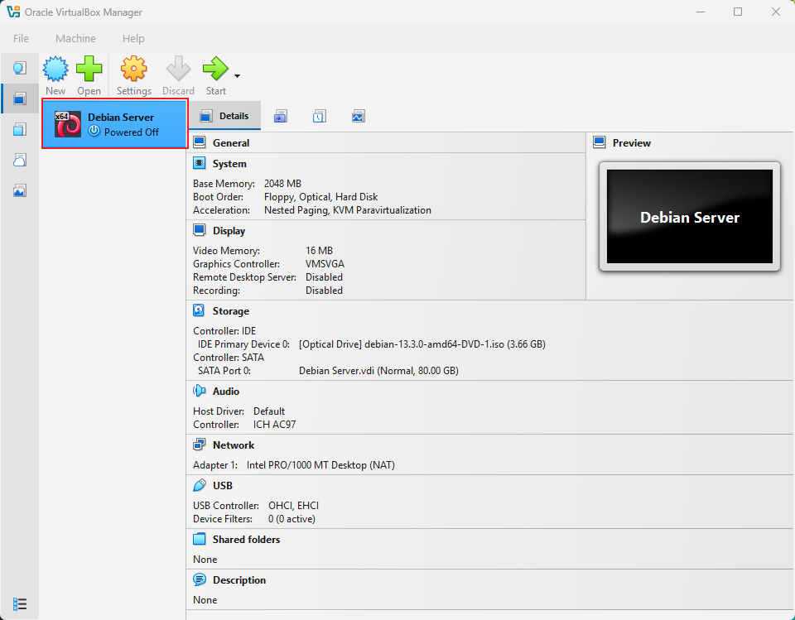Viewport: 795px width, 620px height.
Task: Open the Logs tab clock icon
Action: 319,117
